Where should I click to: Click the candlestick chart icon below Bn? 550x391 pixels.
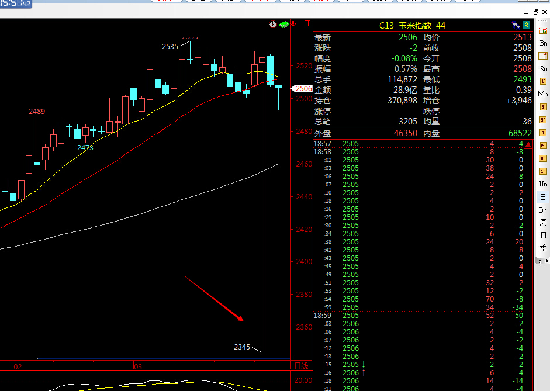(x=543, y=56)
